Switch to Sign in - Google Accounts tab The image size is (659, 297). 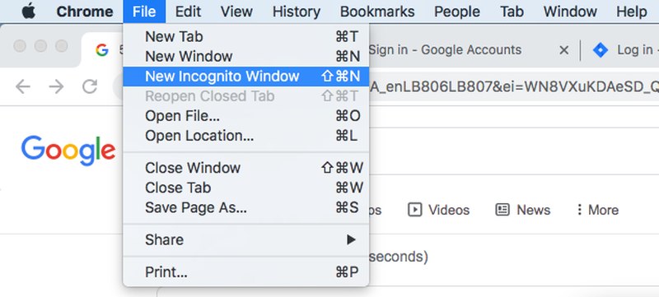(x=446, y=50)
